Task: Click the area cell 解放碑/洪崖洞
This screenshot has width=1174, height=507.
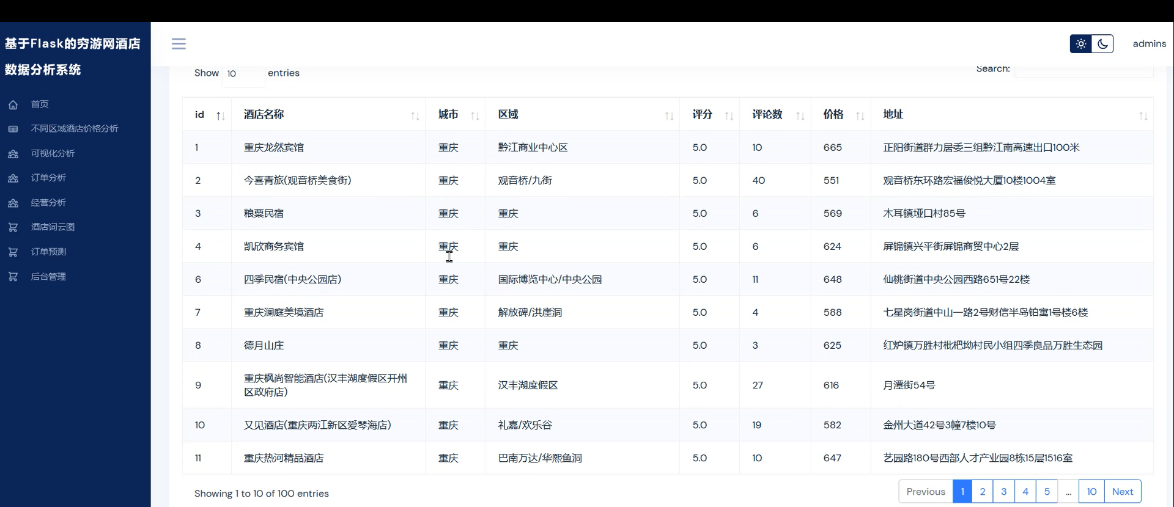Action: coord(530,312)
